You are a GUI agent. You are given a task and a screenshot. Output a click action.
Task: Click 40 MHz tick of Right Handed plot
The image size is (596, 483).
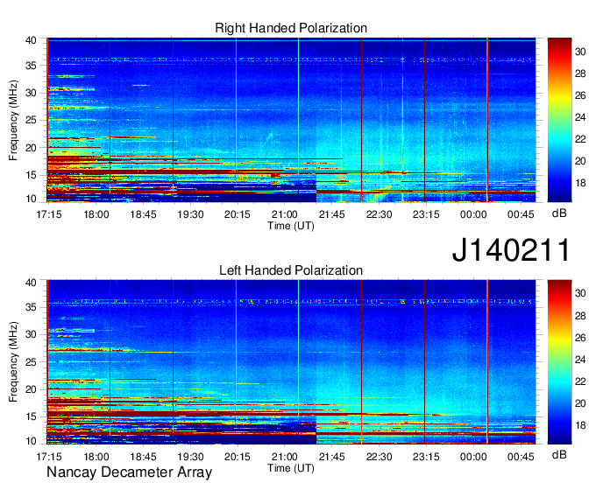click(31, 40)
